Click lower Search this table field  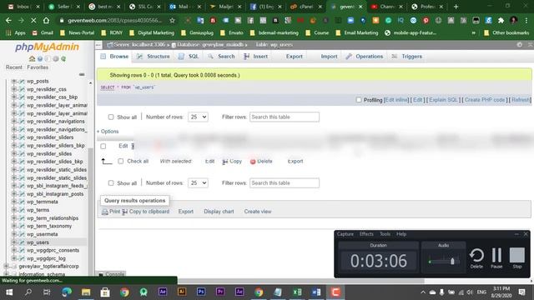285,183
